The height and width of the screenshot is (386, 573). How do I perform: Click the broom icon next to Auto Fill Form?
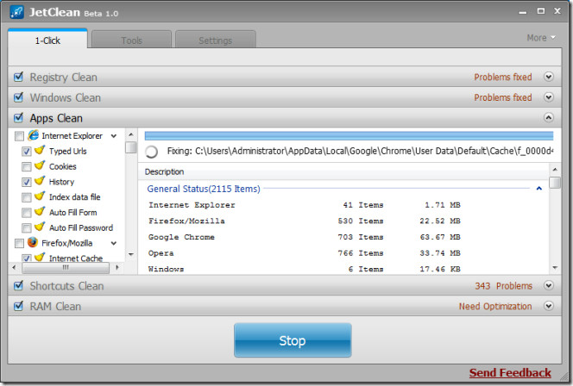coord(40,211)
